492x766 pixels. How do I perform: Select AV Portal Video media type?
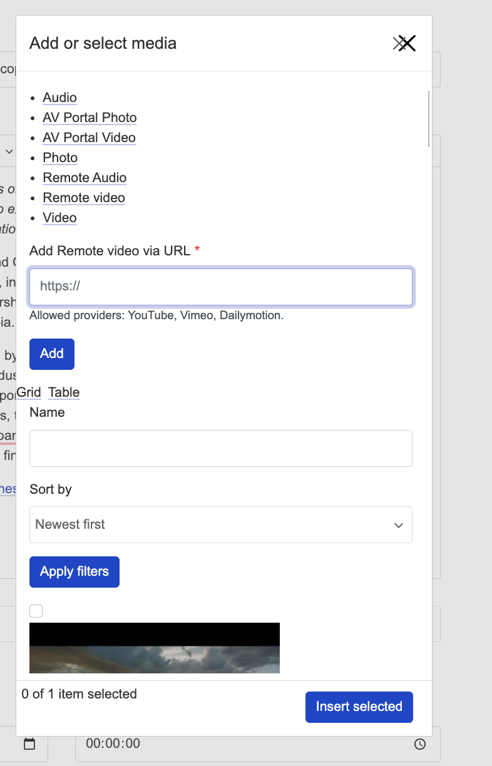[89, 138]
